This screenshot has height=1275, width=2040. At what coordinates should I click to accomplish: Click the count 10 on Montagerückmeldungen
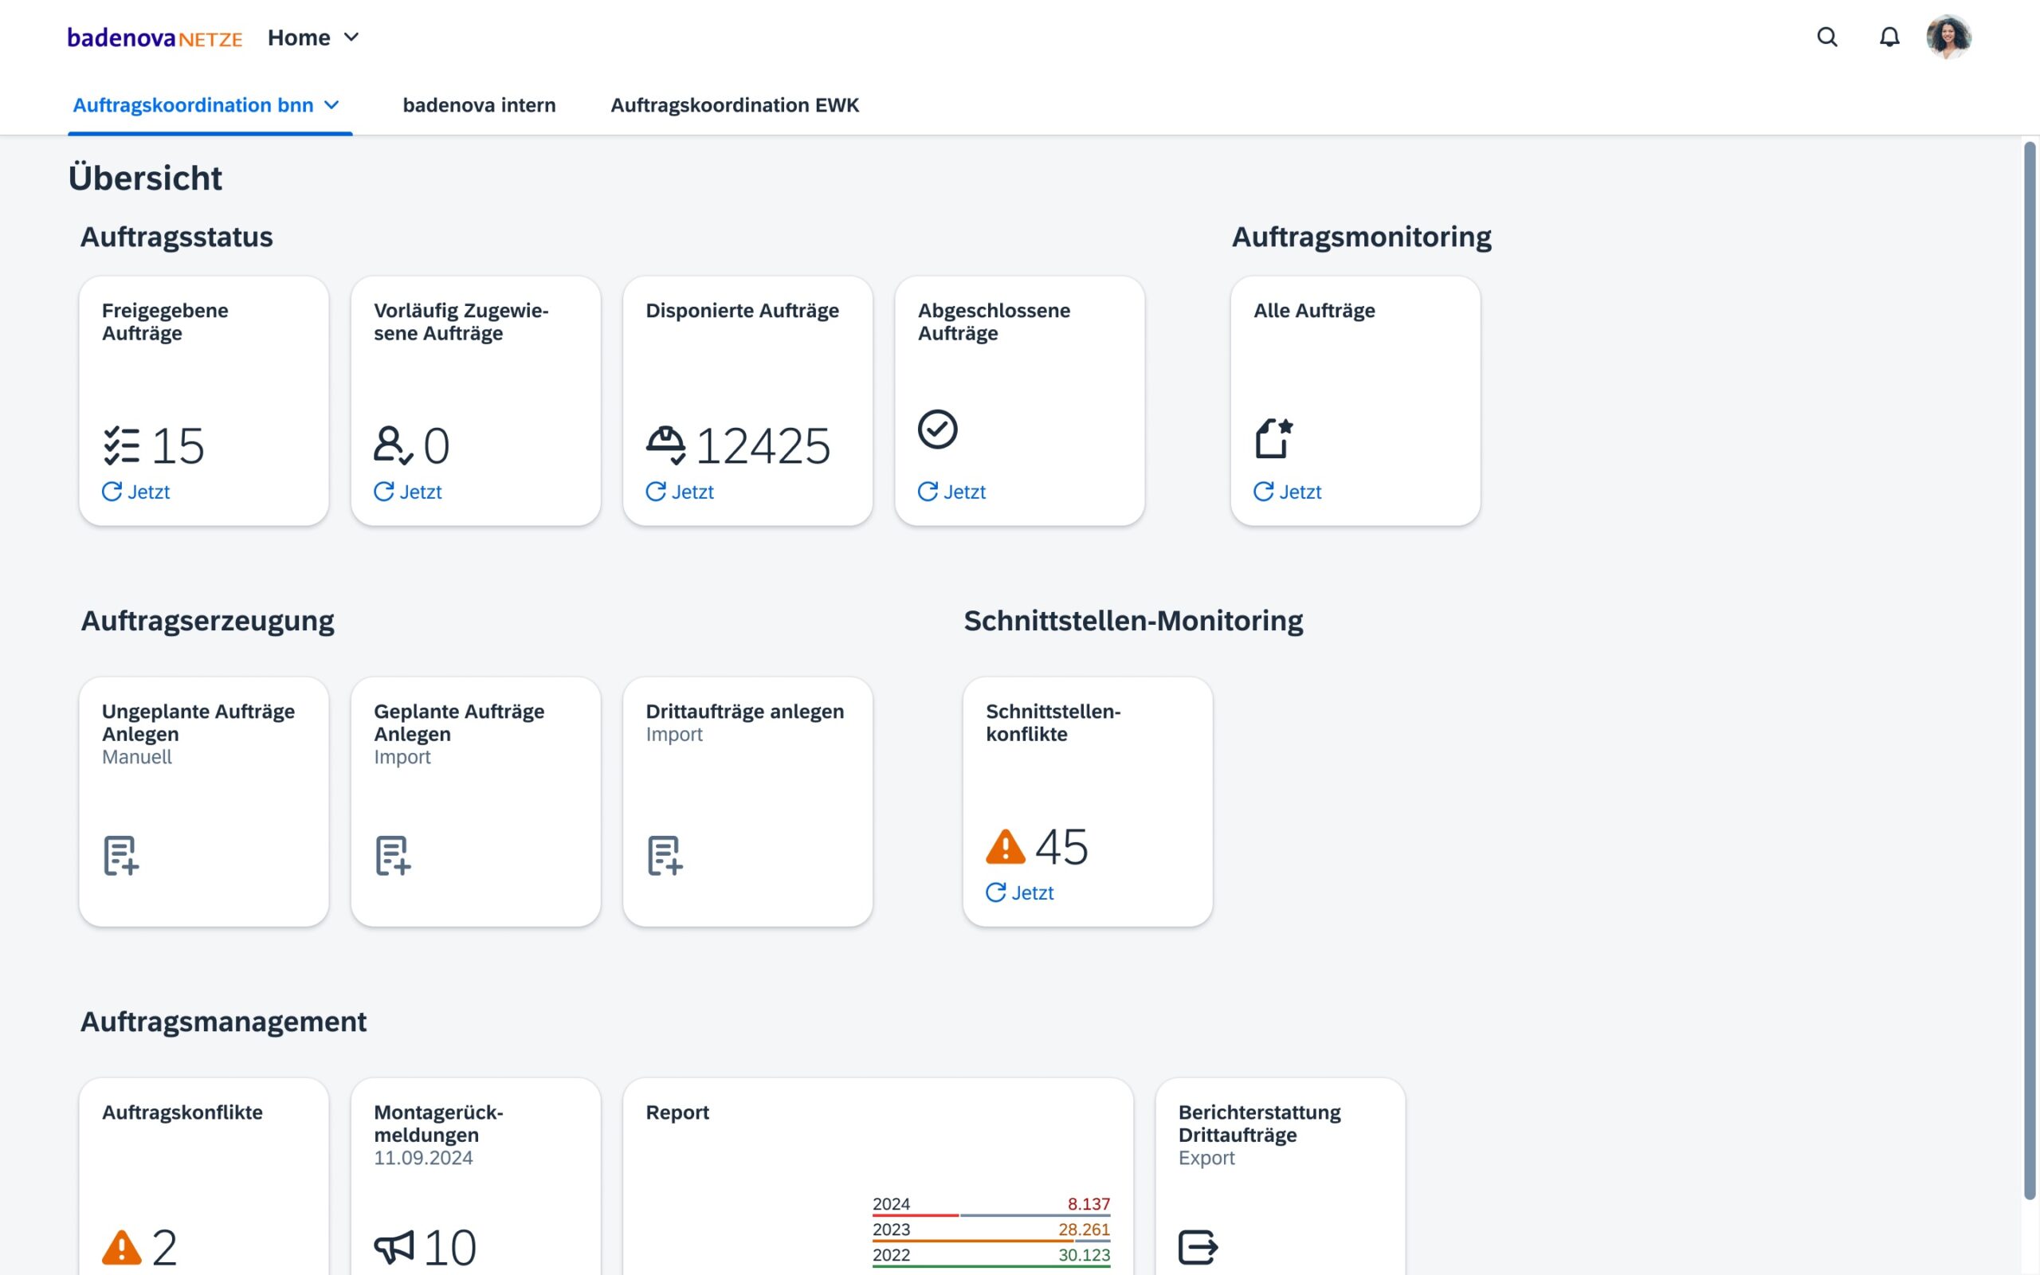[450, 1247]
